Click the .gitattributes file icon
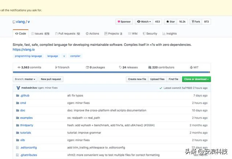Viewport: 232px width, 159px height. click(x=17, y=155)
